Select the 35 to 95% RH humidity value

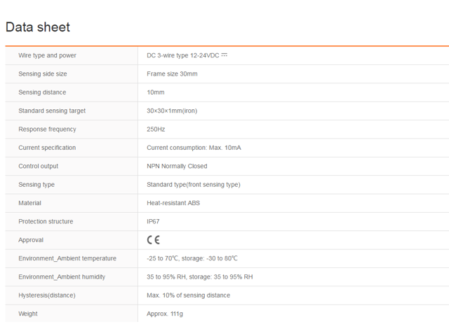click(200, 277)
